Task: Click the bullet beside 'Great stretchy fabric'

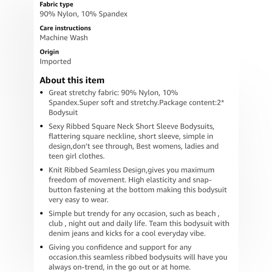Action: point(41,92)
